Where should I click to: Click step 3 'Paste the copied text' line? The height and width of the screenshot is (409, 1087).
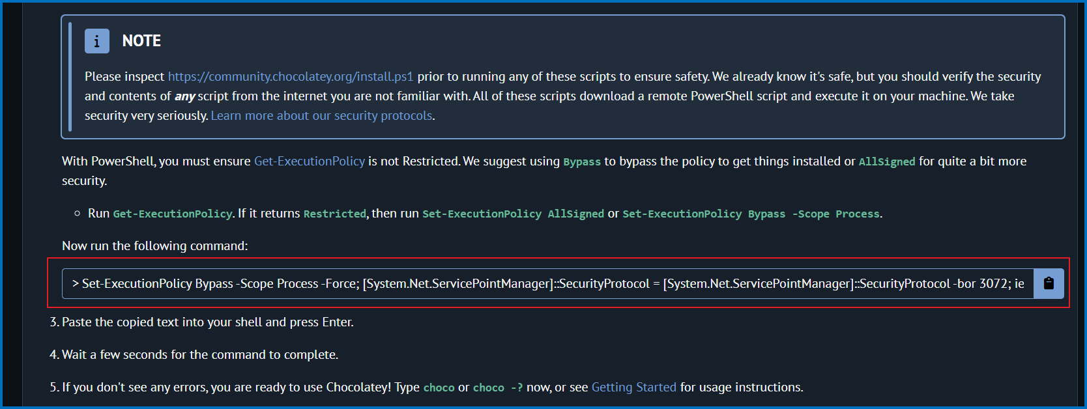click(208, 322)
